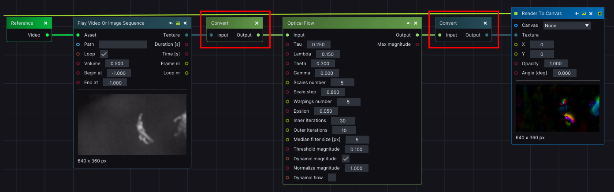The width and height of the screenshot is (614, 192).
Task: Click the optical flow preview thumbnail
Action: (x=557, y=108)
